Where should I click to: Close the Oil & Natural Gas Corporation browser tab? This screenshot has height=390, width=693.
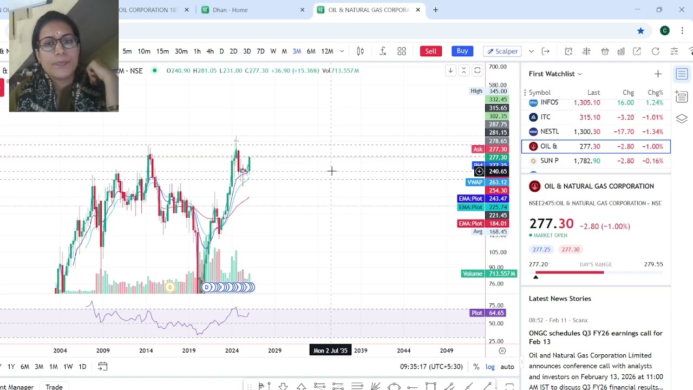417,10
